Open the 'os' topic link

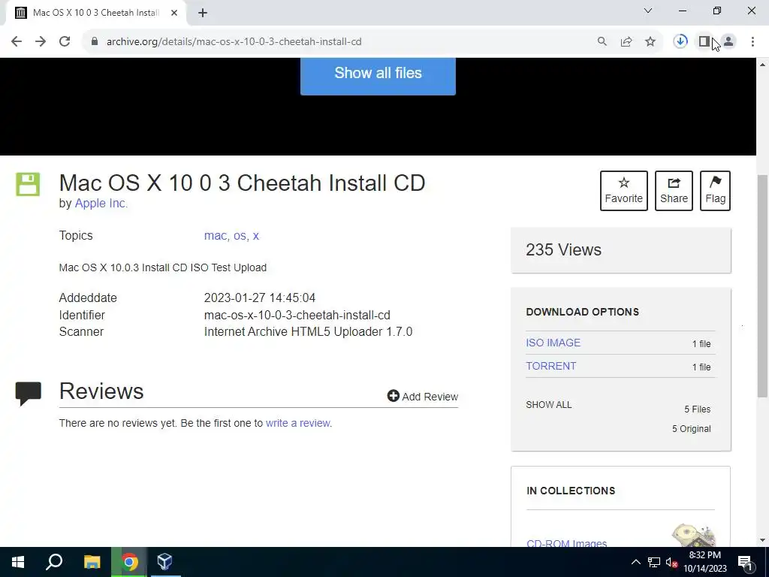240,236
